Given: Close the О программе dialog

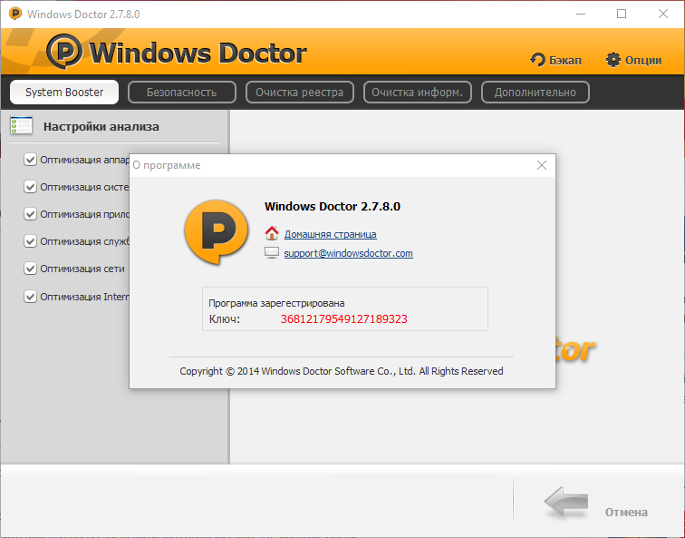Looking at the screenshot, I should (542, 165).
